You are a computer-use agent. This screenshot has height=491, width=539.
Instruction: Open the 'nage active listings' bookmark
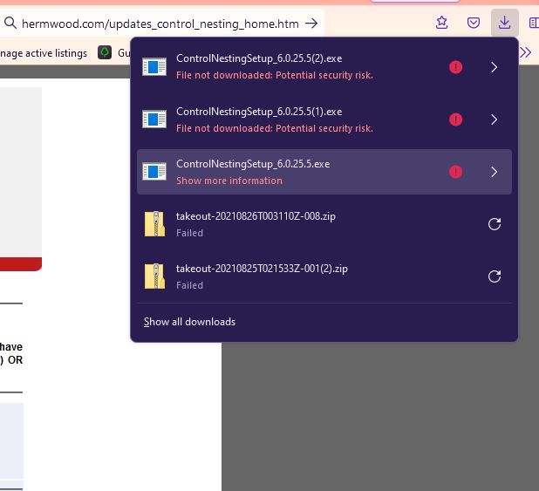click(x=44, y=53)
